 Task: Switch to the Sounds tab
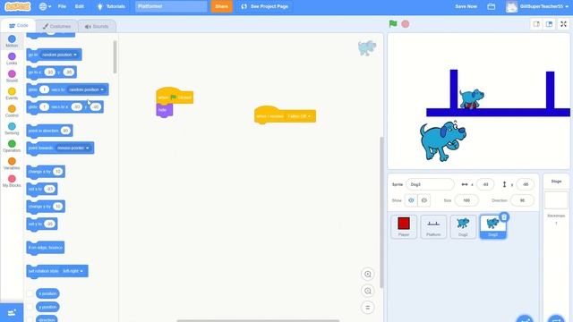point(97,26)
